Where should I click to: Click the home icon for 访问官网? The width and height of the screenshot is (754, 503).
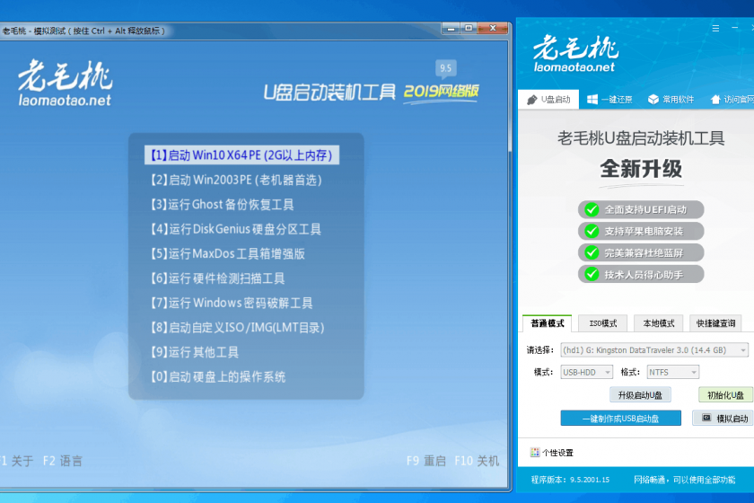[x=715, y=100]
